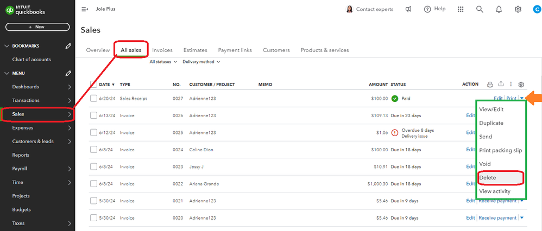This screenshot has height=231, width=542.
Task: Check the box for Sales Receipt 0027
Action: pos(93,98)
